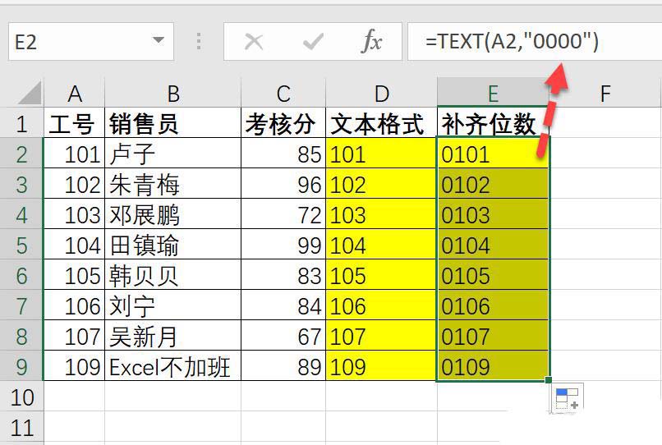Click the Select All corner triangle
Viewport: 662px width, 445px height.
pyautogui.click(x=30, y=93)
